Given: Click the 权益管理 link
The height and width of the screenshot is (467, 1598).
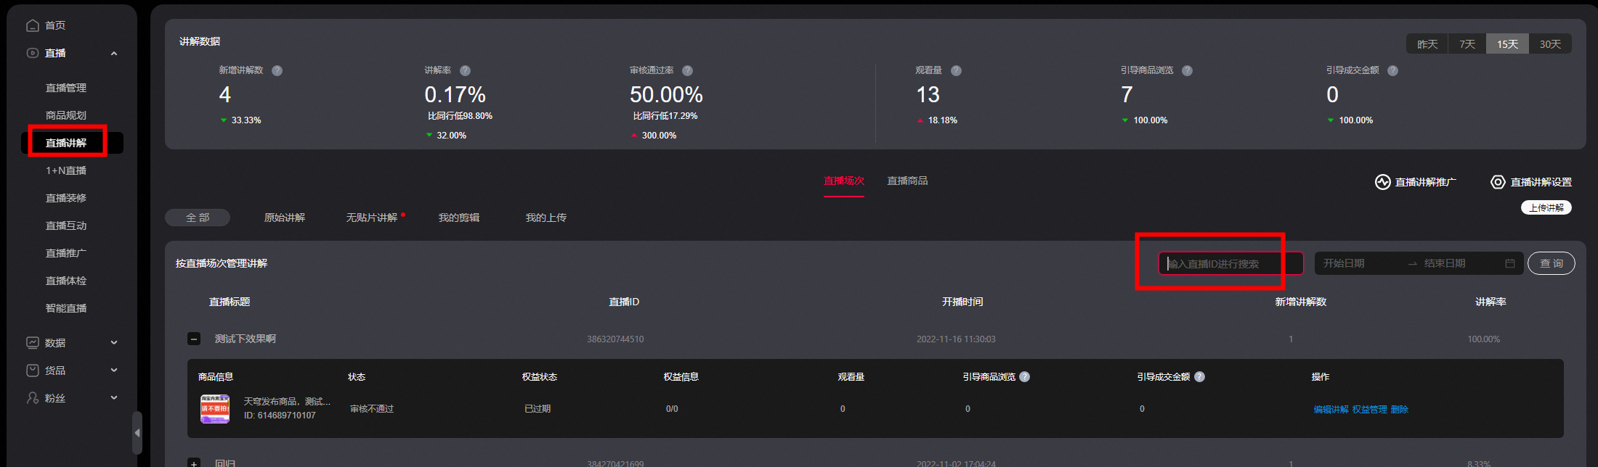Looking at the screenshot, I should tap(1370, 409).
